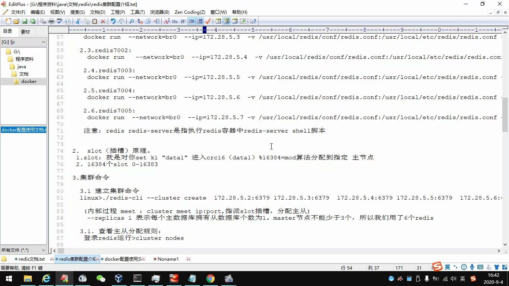Image resolution: width=509 pixels, height=286 pixels.
Task: Select docker配置使用文档 file in list
Action: pyautogui.click(x=23, y=130)
